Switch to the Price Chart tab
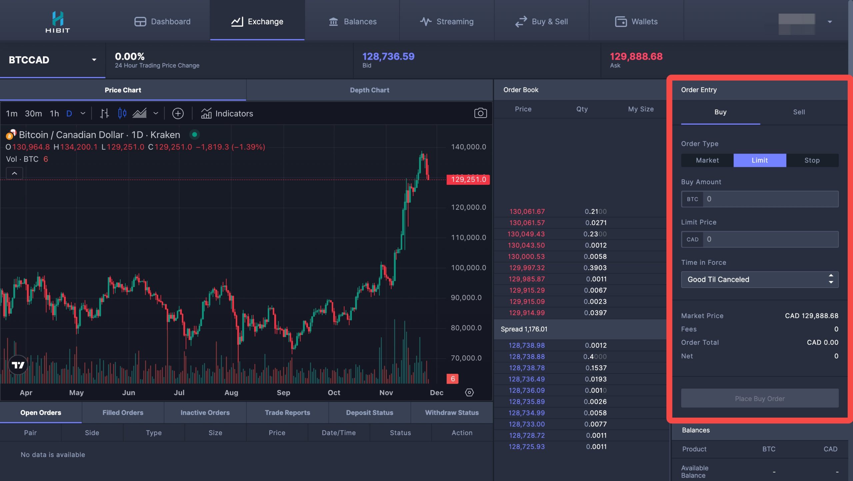Screen dimensions: 853x481 [x=123, y=90]
